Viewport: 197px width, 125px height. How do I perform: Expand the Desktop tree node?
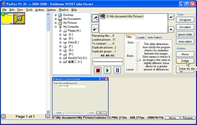click(x=55, y=15)
